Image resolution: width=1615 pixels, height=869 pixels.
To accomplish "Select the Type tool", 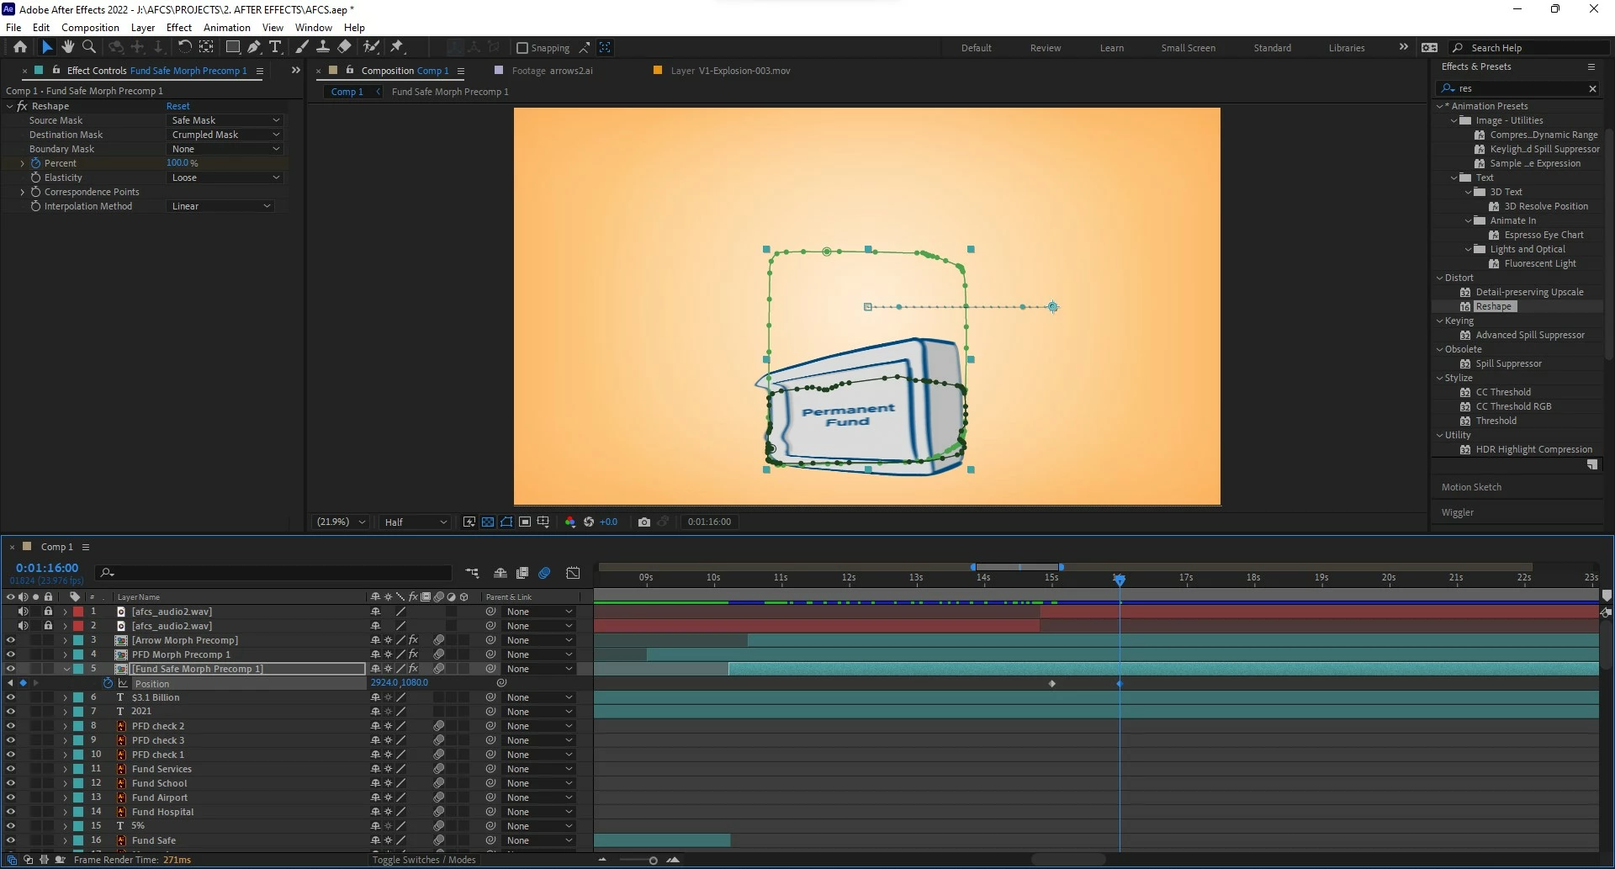I will [x=275, y=47].
